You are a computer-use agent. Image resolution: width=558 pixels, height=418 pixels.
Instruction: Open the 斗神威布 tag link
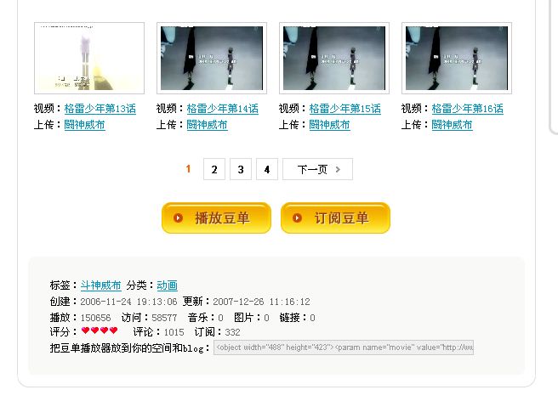click(100, 285)
